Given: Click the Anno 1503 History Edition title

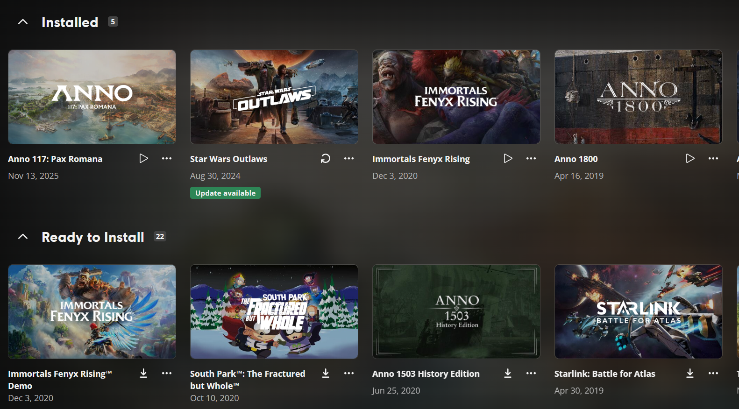Looking at the screenshot, I should [426, 374].
